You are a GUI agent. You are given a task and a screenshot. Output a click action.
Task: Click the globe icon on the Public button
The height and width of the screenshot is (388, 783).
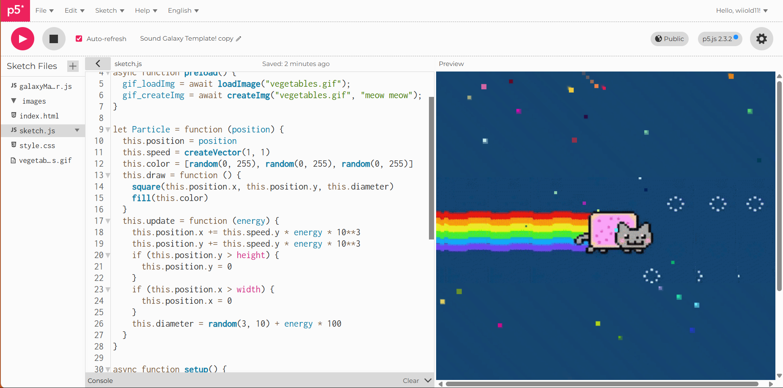(659, 39)
